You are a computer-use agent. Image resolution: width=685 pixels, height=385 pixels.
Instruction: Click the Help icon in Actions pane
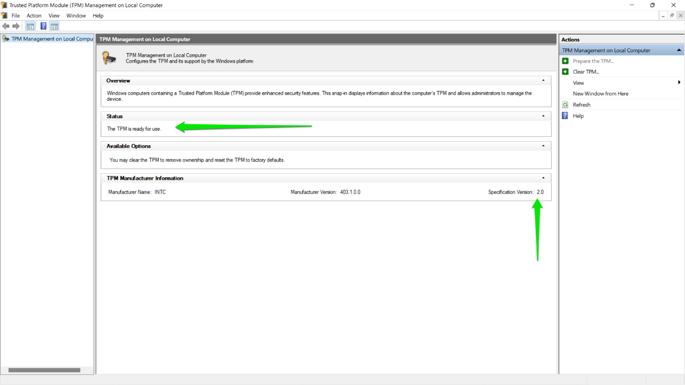point(565,116)
